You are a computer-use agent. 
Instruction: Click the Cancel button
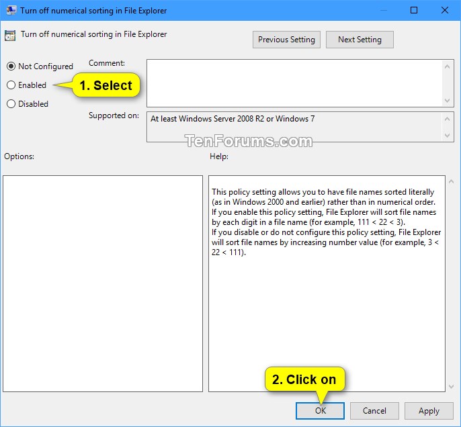tap(374, 411)
